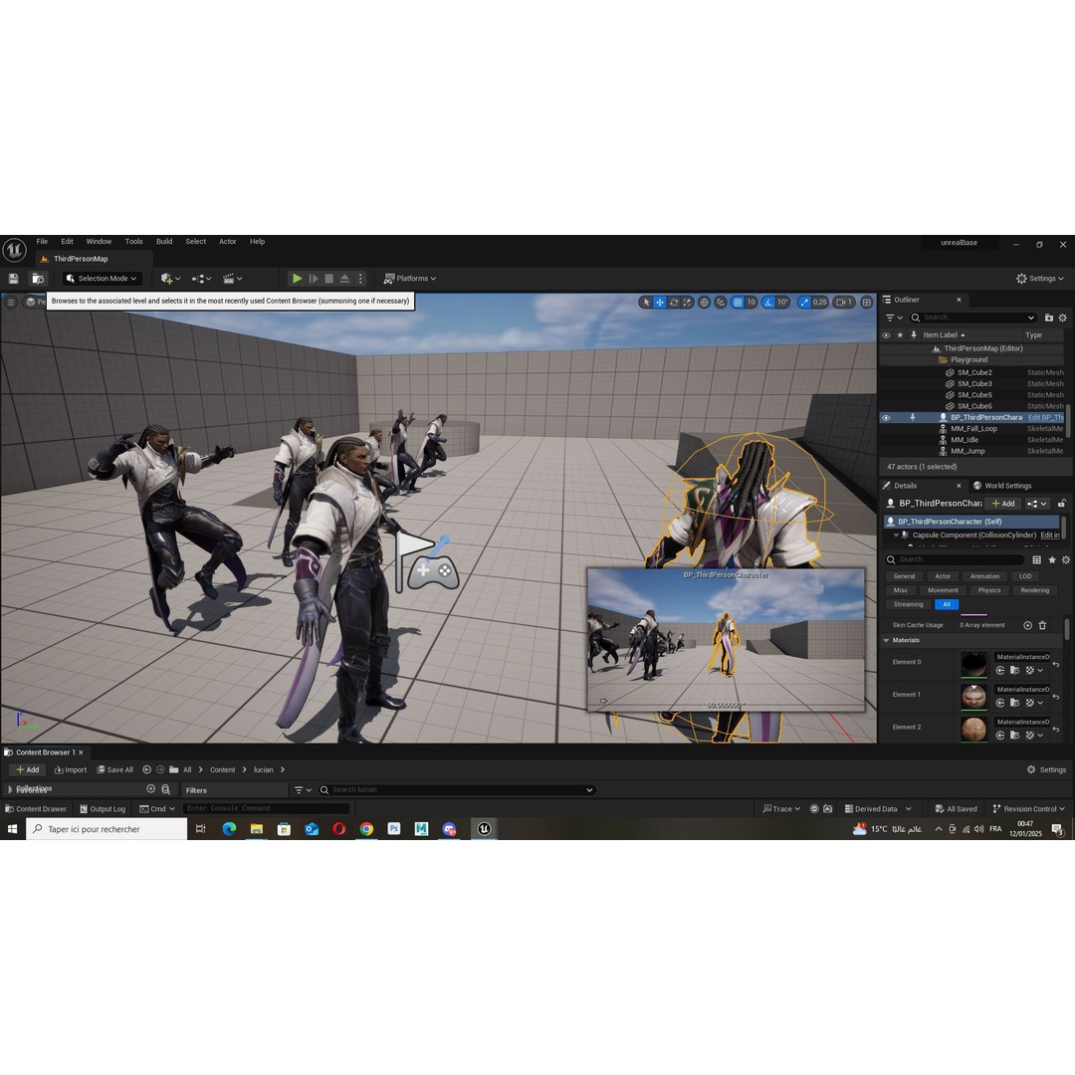Toggle scale snapping in the viewport
Screen dimensions: 1075x1075
click(x=804, y=303)
